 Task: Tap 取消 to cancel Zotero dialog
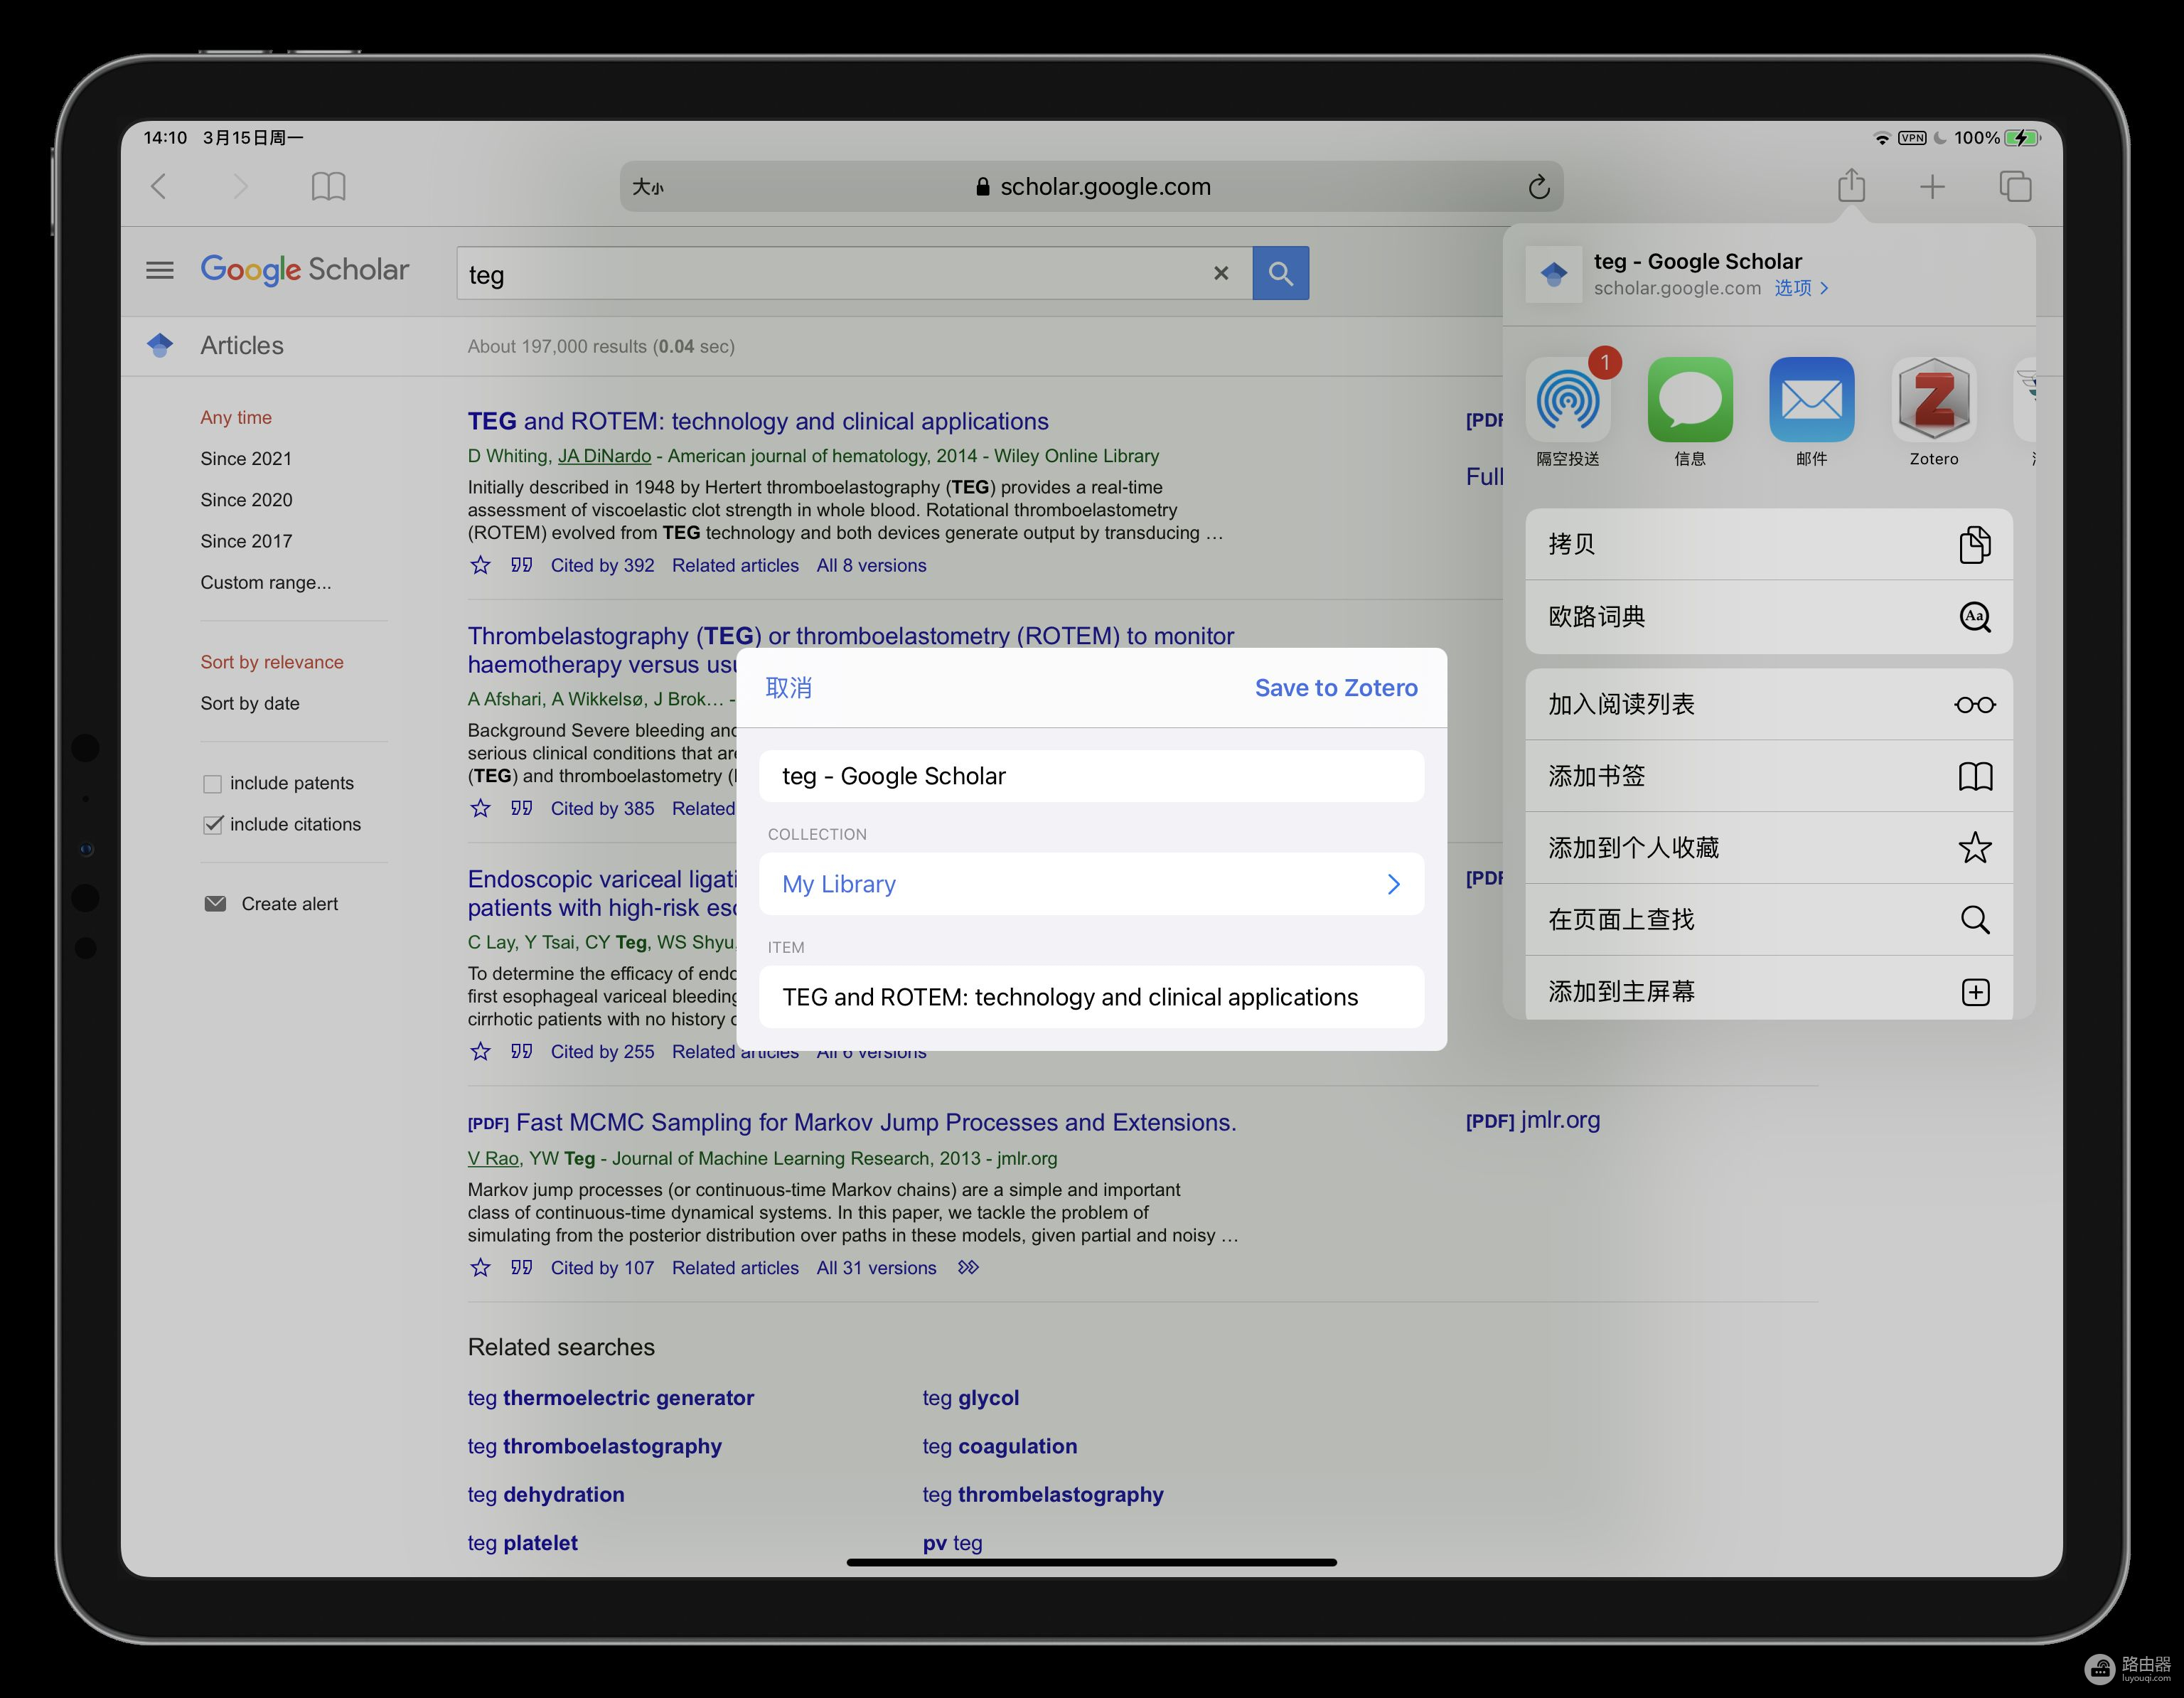[x=788, y=688]
